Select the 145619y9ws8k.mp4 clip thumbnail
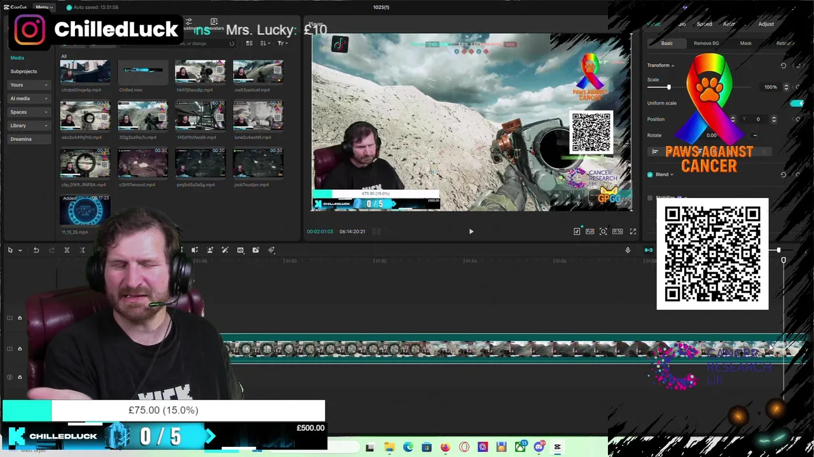This screenshot has width=814, height=457. [x=200, y=116]
